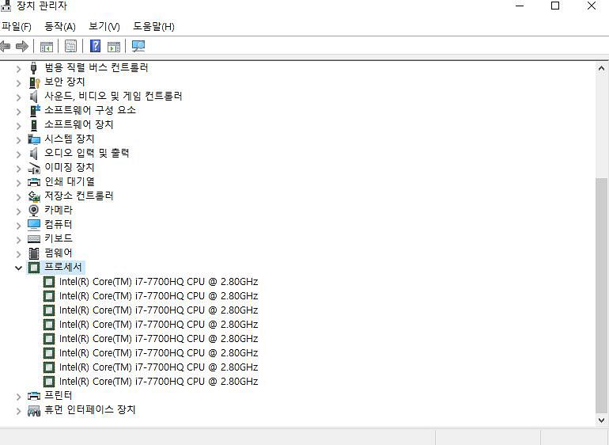
Task: Click the show/hide console tree toolbar icon
Action: tap(47, 46)
